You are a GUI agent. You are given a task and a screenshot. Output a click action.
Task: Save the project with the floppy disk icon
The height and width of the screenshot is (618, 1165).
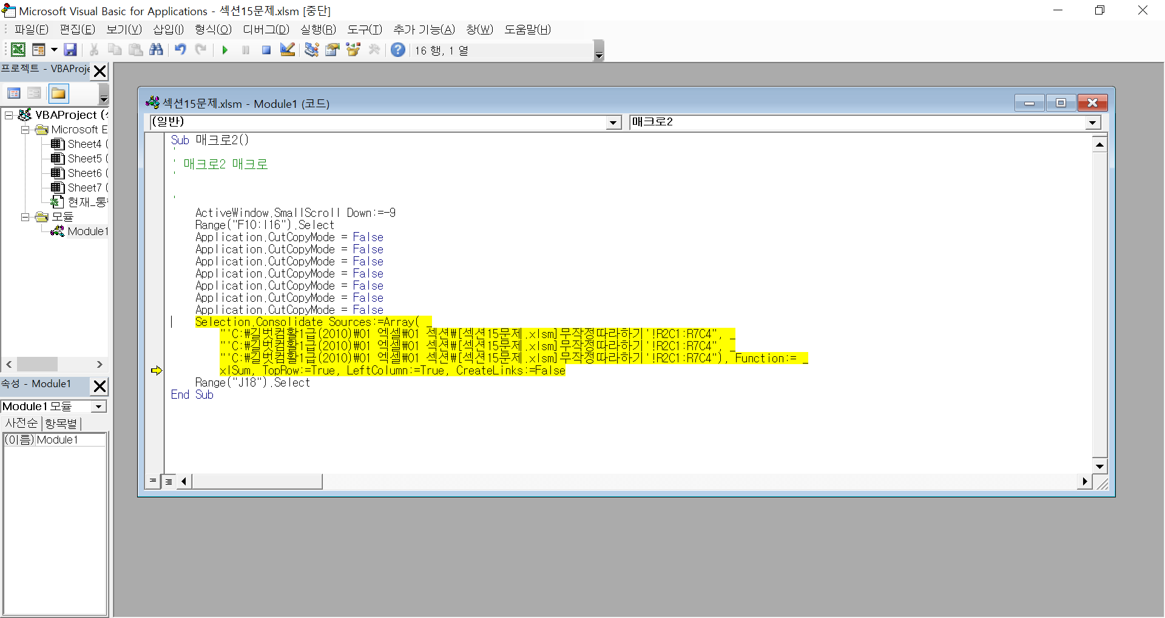pyautogui.click(x=70, y=50)
